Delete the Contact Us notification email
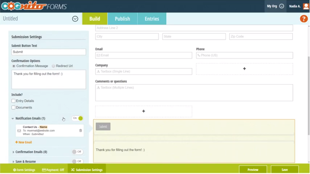Viewport: 310px width, 174px height. pos(81,131)
